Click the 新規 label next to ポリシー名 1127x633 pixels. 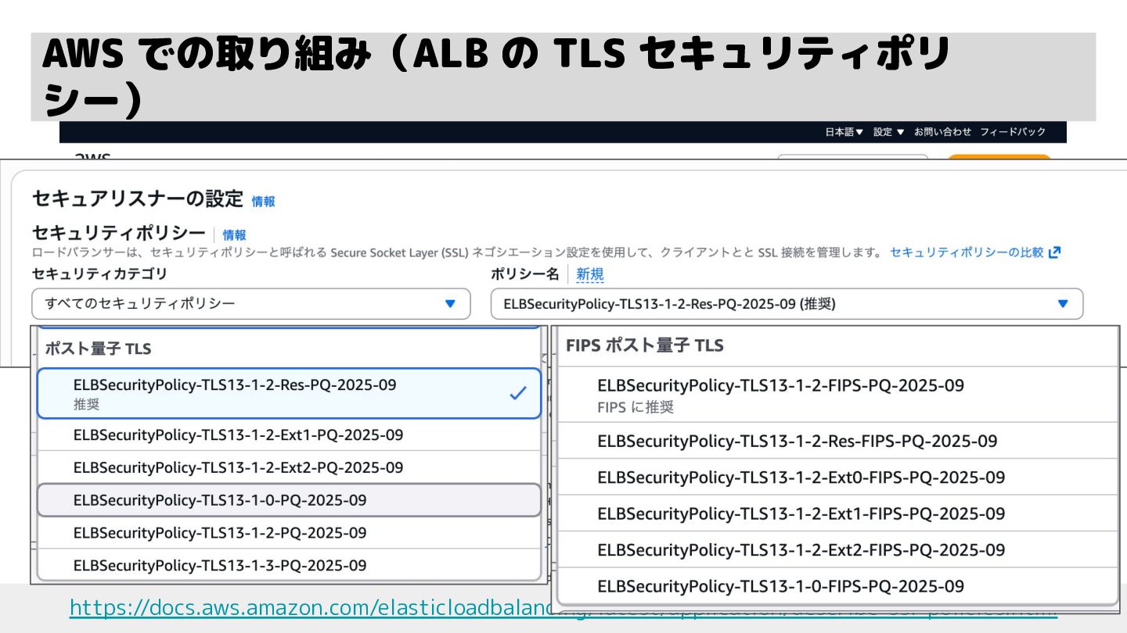(590, 274)
